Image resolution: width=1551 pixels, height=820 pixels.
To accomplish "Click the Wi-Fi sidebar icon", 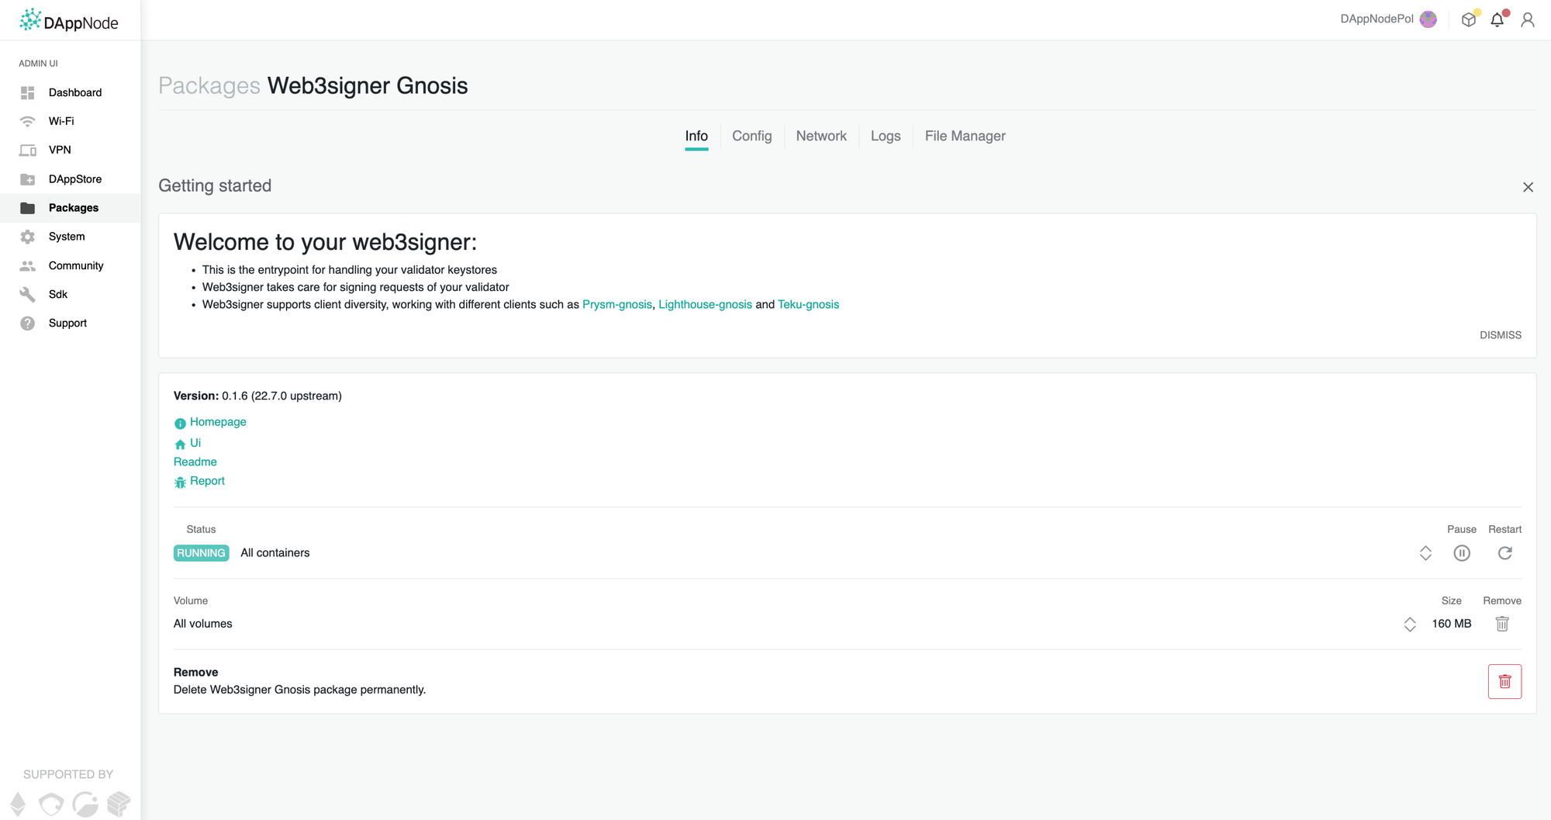I will point(27,121).
